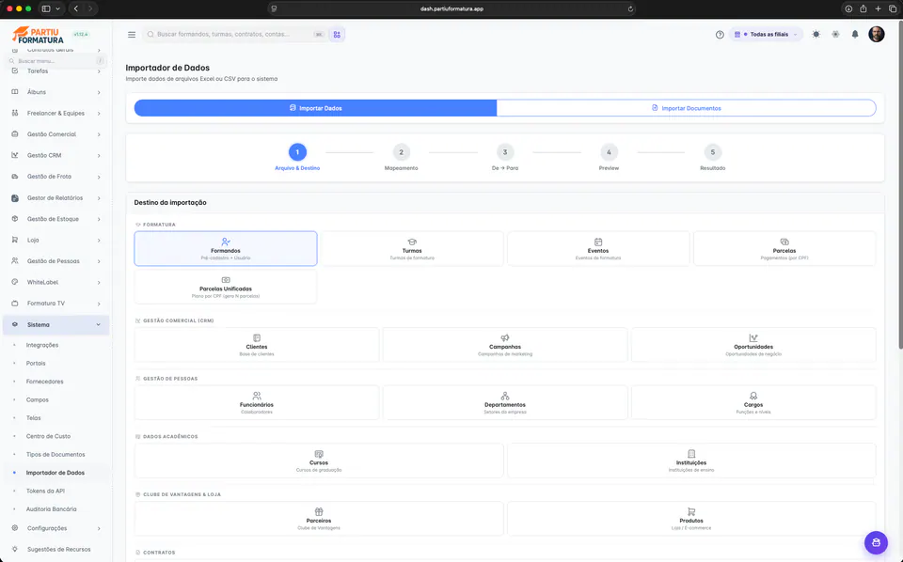Open the Todas as filiais dropdown
The image size is (903, 562).
pos(766,35)
